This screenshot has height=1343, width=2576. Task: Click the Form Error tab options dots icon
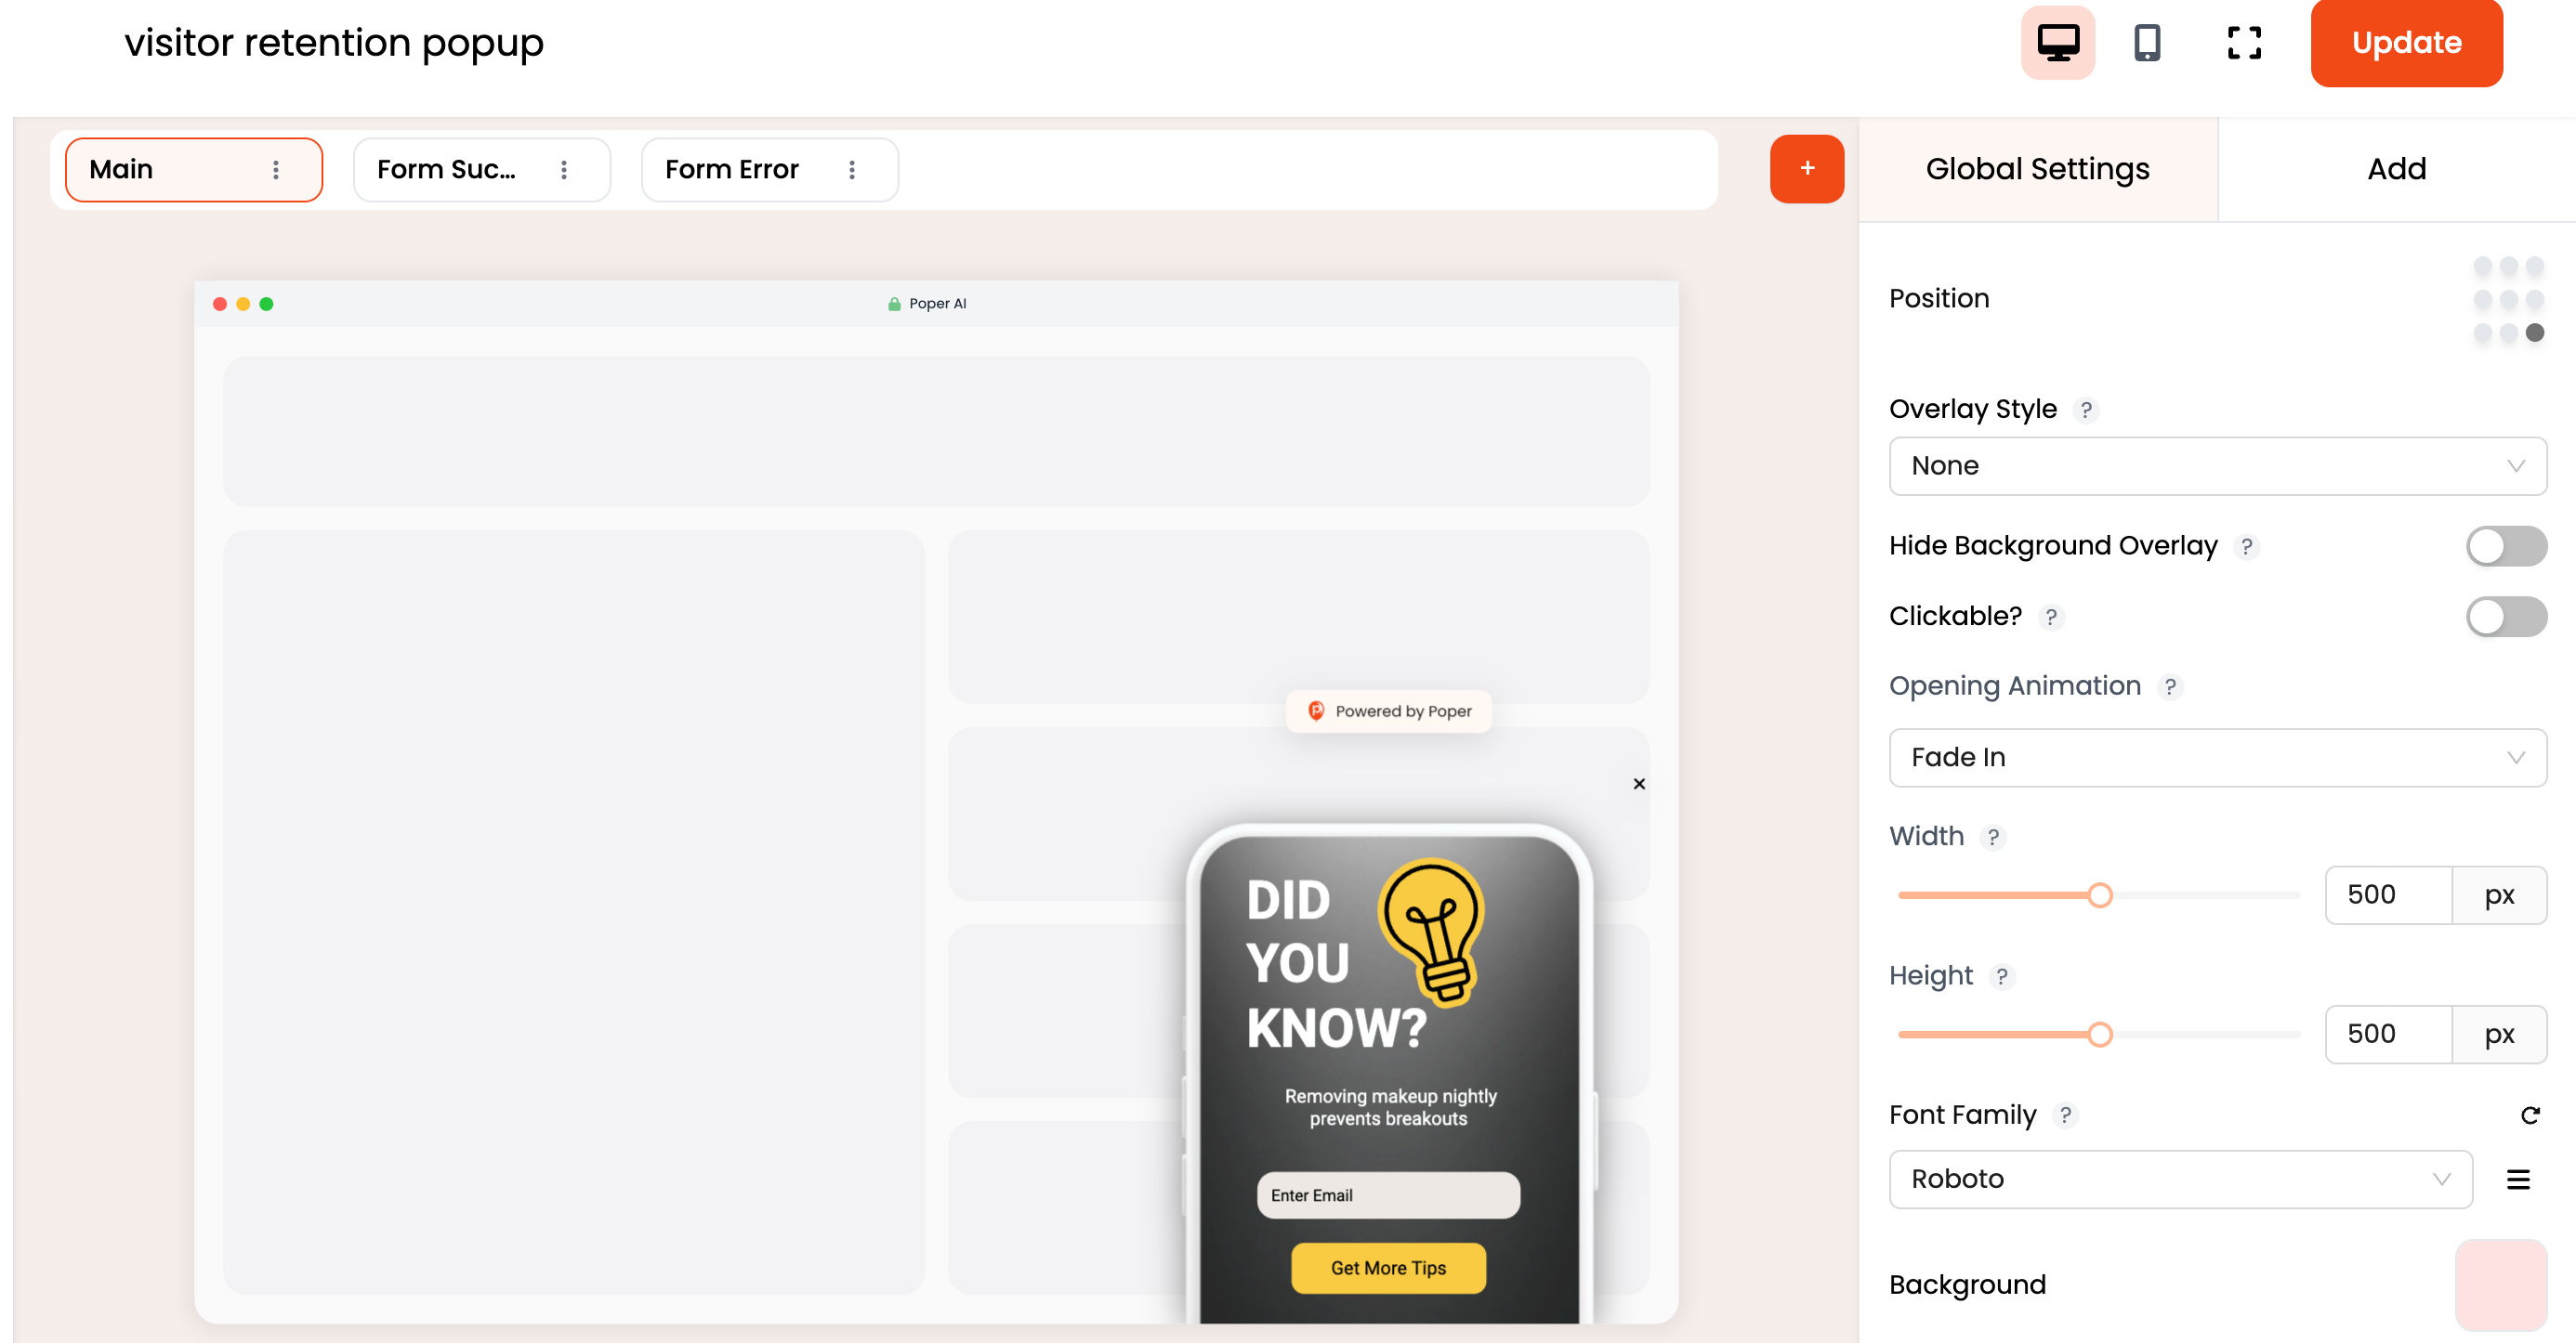tap(852, 170)
